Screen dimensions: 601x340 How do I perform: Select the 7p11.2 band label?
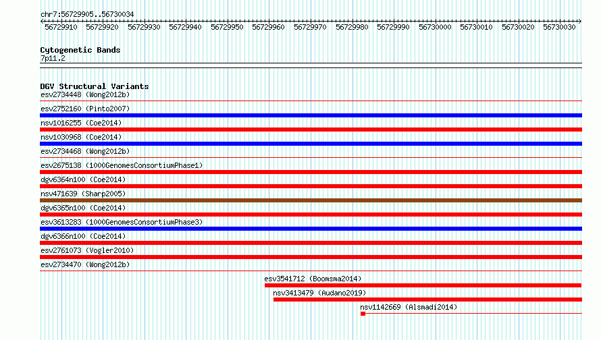tap(53, 58)
